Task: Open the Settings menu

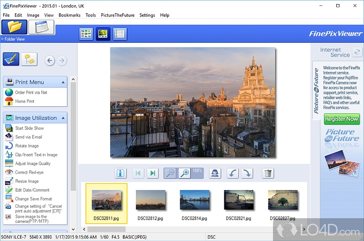Action: coord(147,15)
